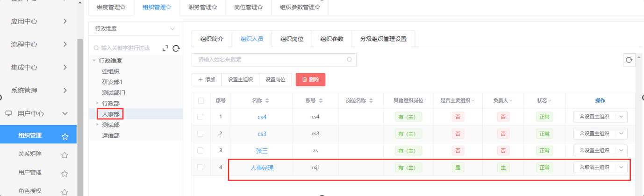The width and height of the screenshot is (644, 196).
Task: Expand the 行政部 tree node
Action: click(x=97, y=103)
